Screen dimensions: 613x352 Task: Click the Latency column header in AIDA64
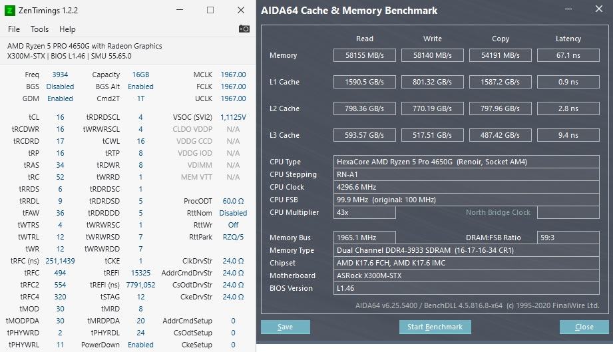568,39
